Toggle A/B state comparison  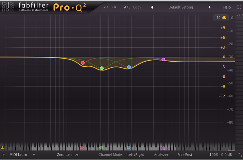pos(127,7)
